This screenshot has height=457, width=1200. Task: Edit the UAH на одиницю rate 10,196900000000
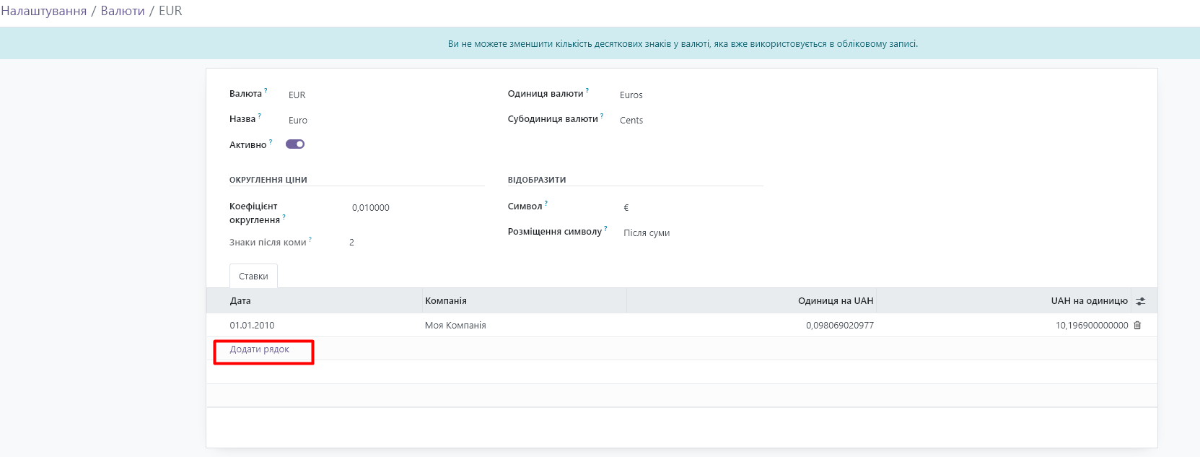pos(1091,326)
